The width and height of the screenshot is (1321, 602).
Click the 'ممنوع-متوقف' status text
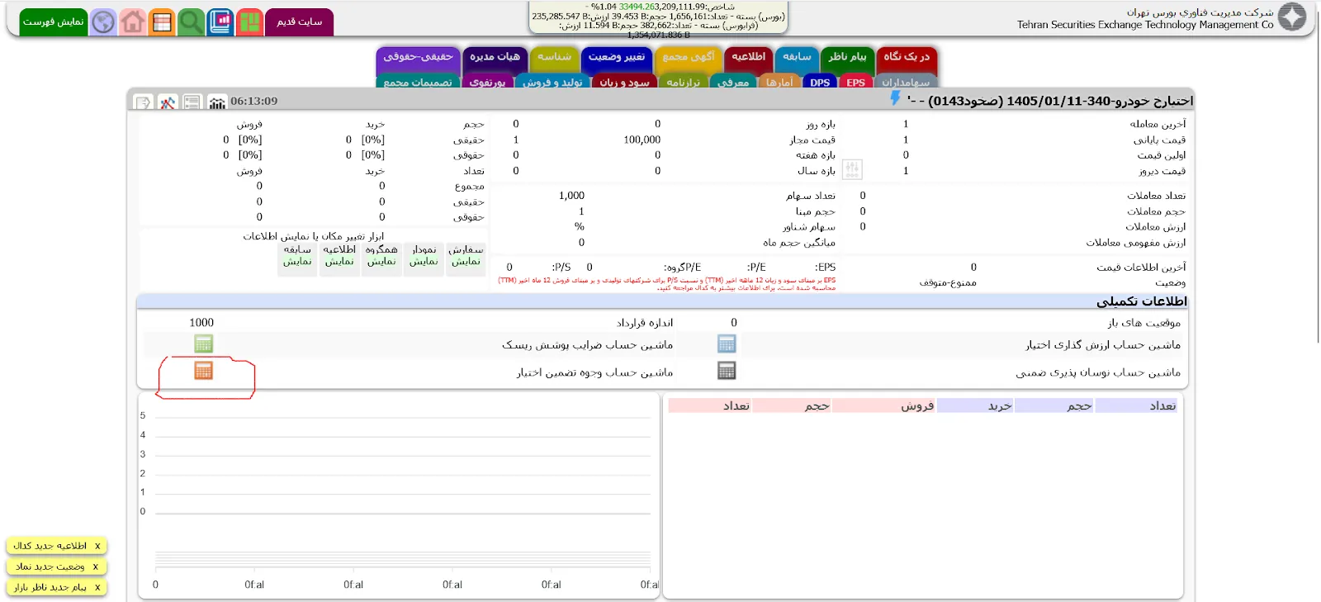tap(948, 282)
